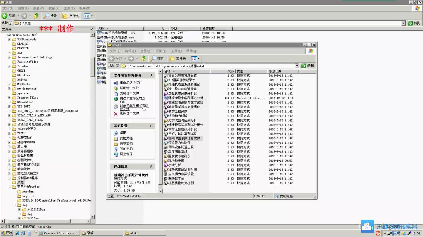Select 柴油机燃油系统检测仪 shortcut
The image size is (423, 237).
(x=182, y=84)
